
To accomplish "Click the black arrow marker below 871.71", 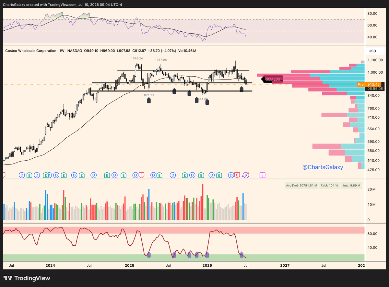I will (149, 100).
